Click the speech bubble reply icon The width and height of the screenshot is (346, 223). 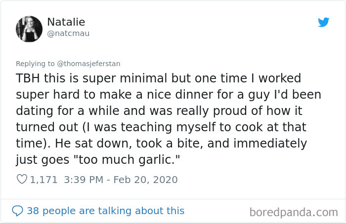(x=18, y=211)
